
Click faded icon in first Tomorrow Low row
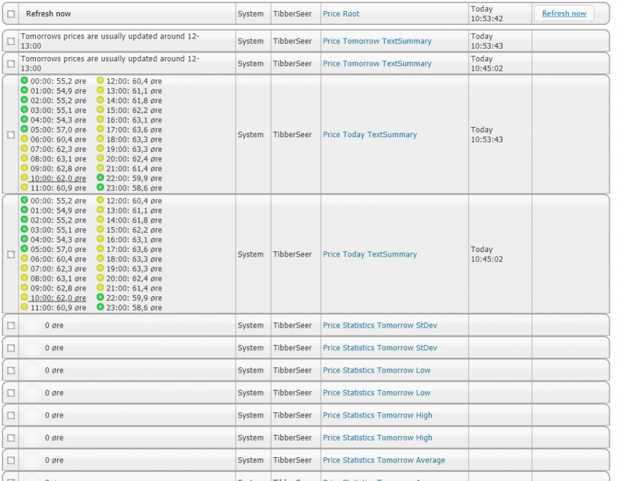coord(31,371)
